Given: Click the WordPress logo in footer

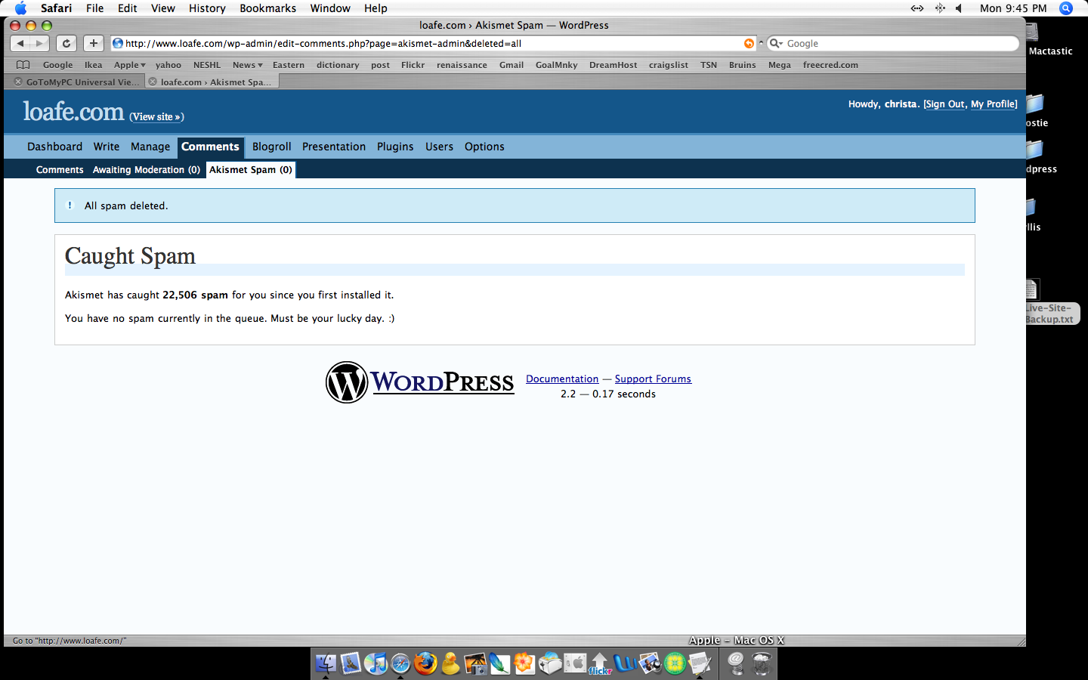Looking at the screenshot, I should (420, 382).
